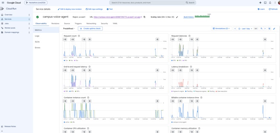Edit scaling with the pencil icon
This screenshot has height=133, width=280.
177,17
